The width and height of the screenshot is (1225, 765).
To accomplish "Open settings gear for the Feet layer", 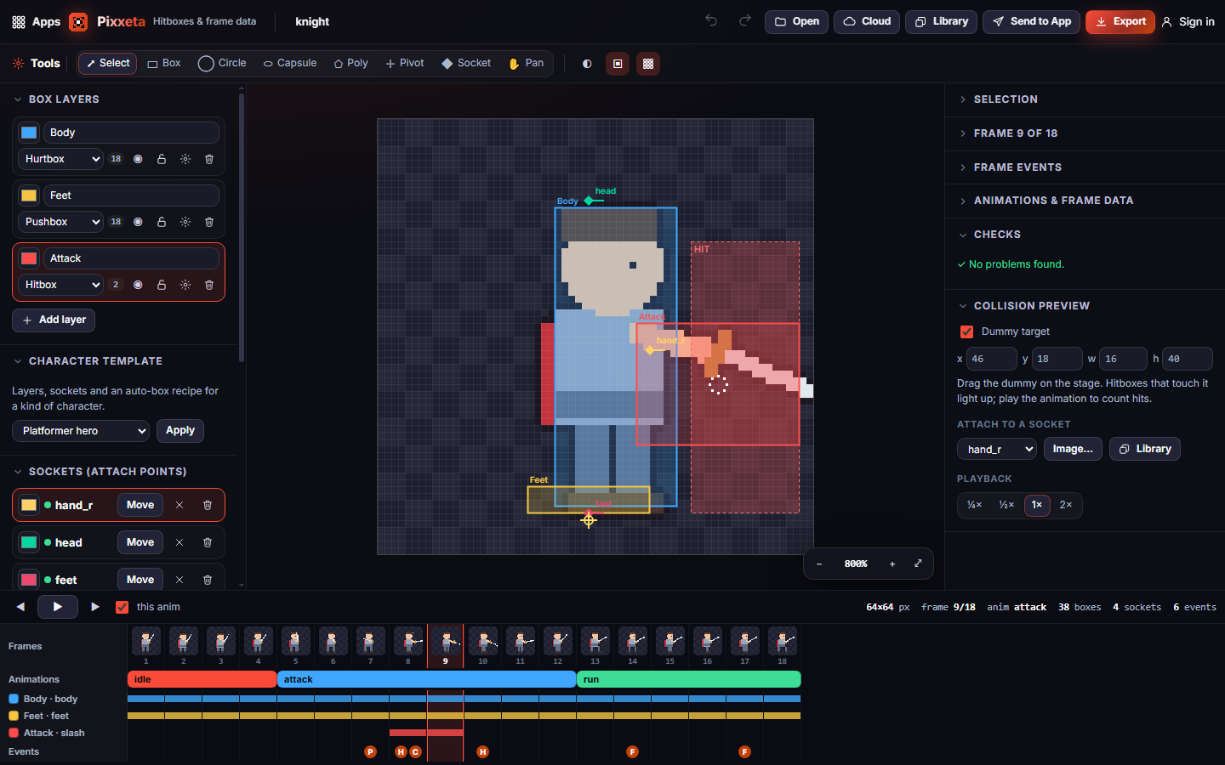I will tap(185, 222).
